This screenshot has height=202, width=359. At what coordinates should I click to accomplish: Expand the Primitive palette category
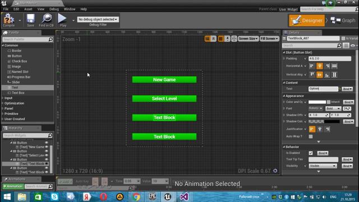pyautogui.click(x=3, y=114)
